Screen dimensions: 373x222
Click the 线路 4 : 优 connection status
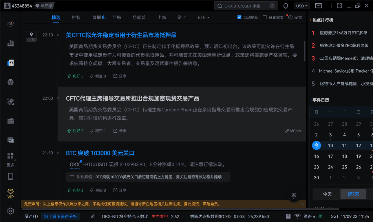(313, 216)
